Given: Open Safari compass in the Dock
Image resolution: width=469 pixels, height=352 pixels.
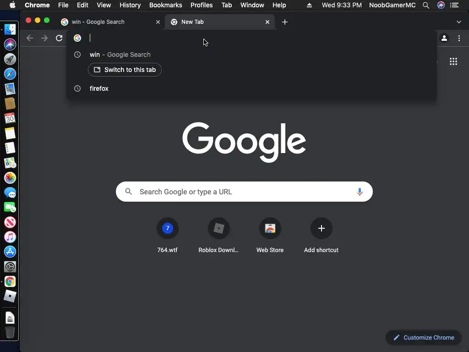Looking at the screenshot, I should tap(10, 74).
